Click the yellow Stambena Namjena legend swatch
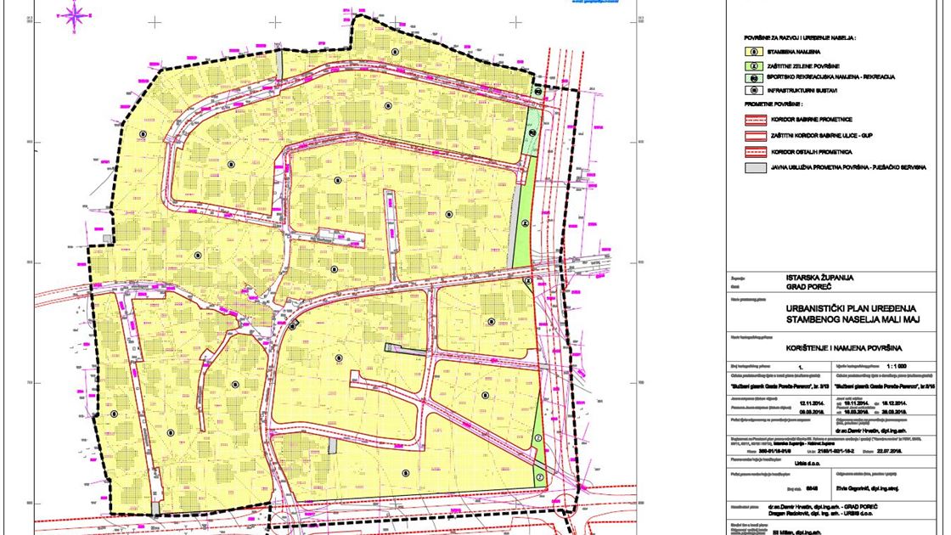 (x=754, y=52)
